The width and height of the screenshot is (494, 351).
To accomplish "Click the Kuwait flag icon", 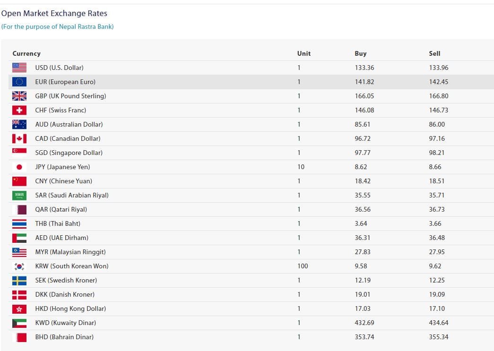I will coord(19,323).
